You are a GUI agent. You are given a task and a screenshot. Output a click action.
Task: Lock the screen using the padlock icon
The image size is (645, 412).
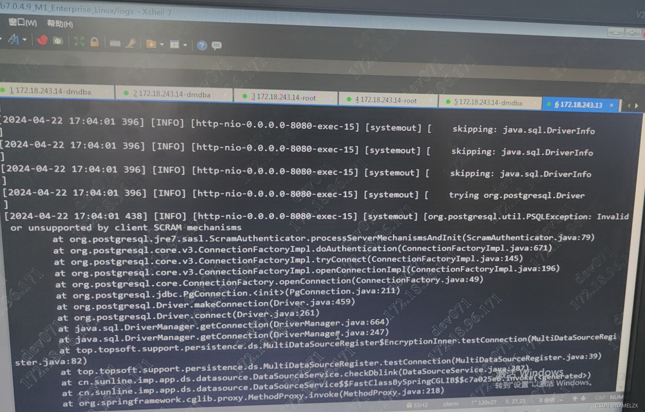95,42
